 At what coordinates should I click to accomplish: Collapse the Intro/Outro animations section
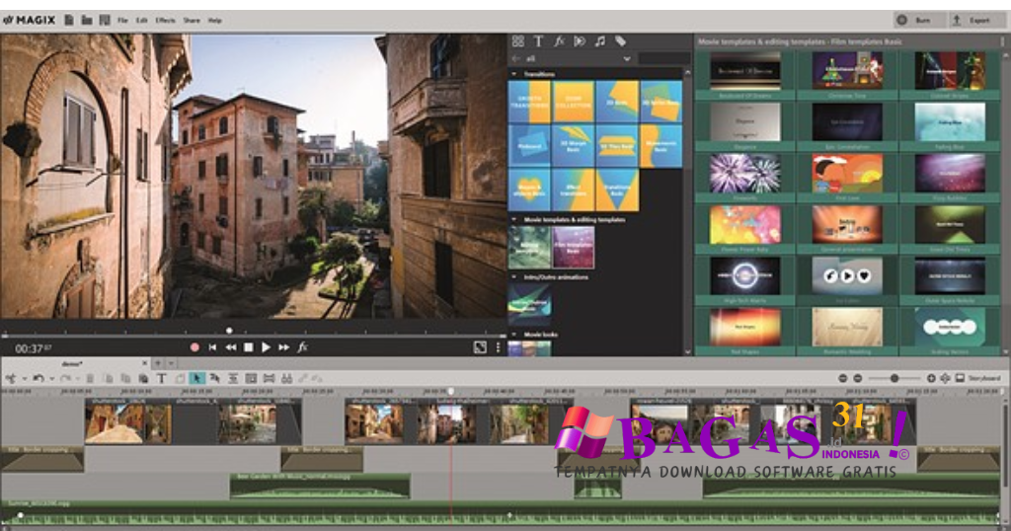tap(513, 277)
